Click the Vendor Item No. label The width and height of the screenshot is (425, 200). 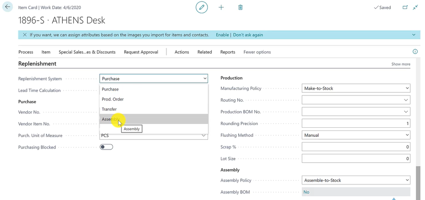pos(34,124)
